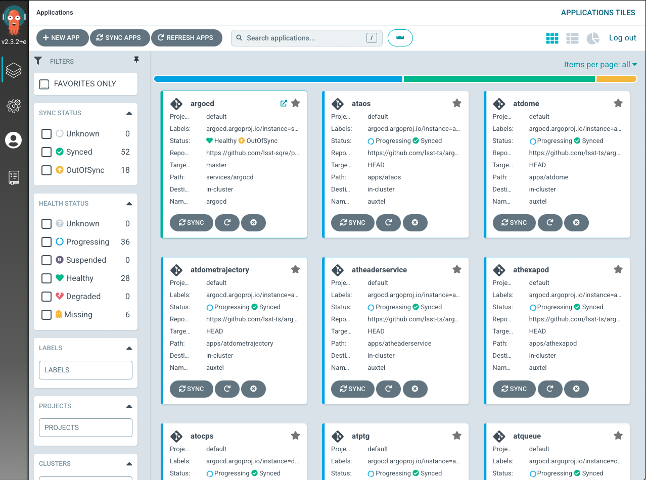
Task: Pin the filters panel
Action: point(136,60)
